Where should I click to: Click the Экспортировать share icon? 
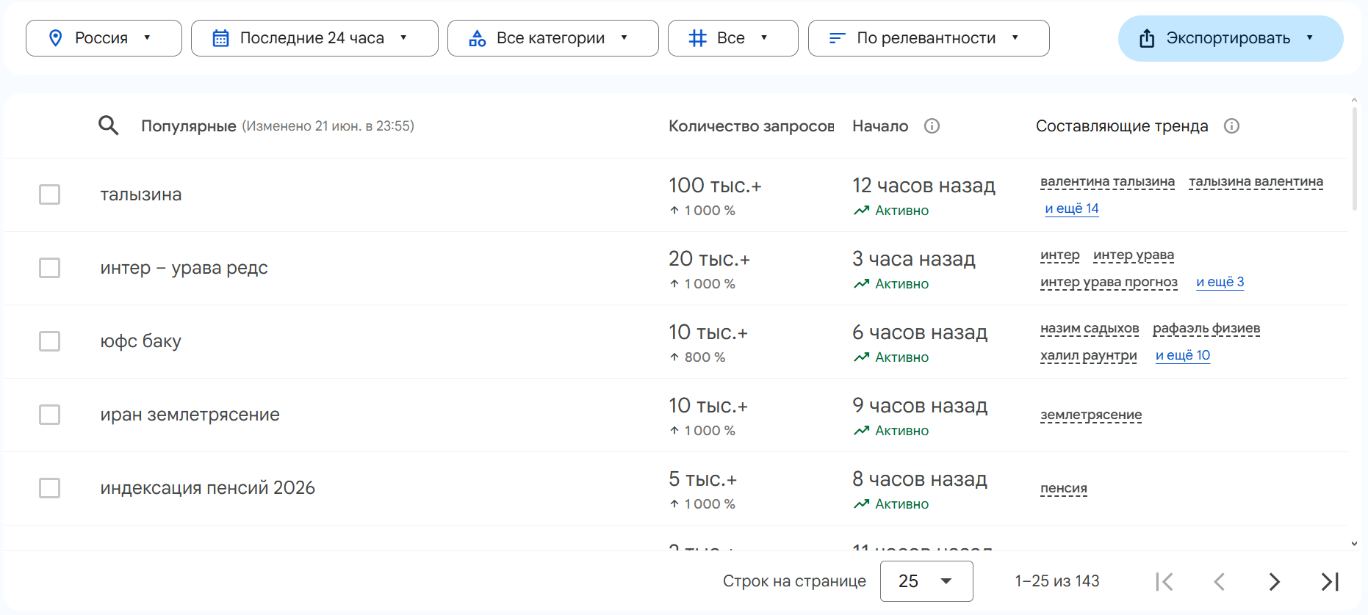pyautogui.click(x=1147, y=38)
